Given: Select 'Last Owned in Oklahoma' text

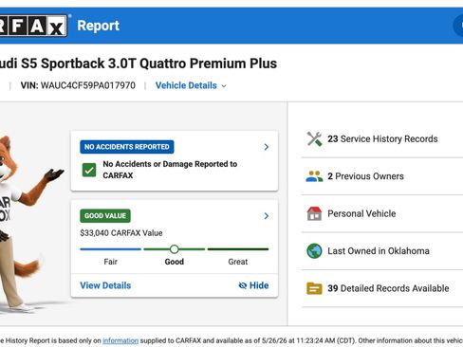Looking at the screenshot, I should pos(379,251).
